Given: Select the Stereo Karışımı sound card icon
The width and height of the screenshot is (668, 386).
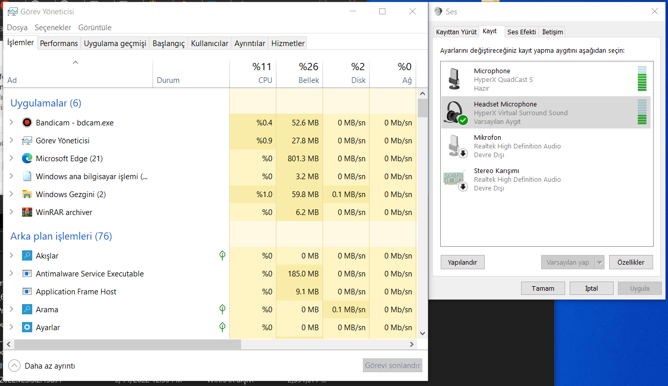Looking at the screenshot, I should point(455,179).
